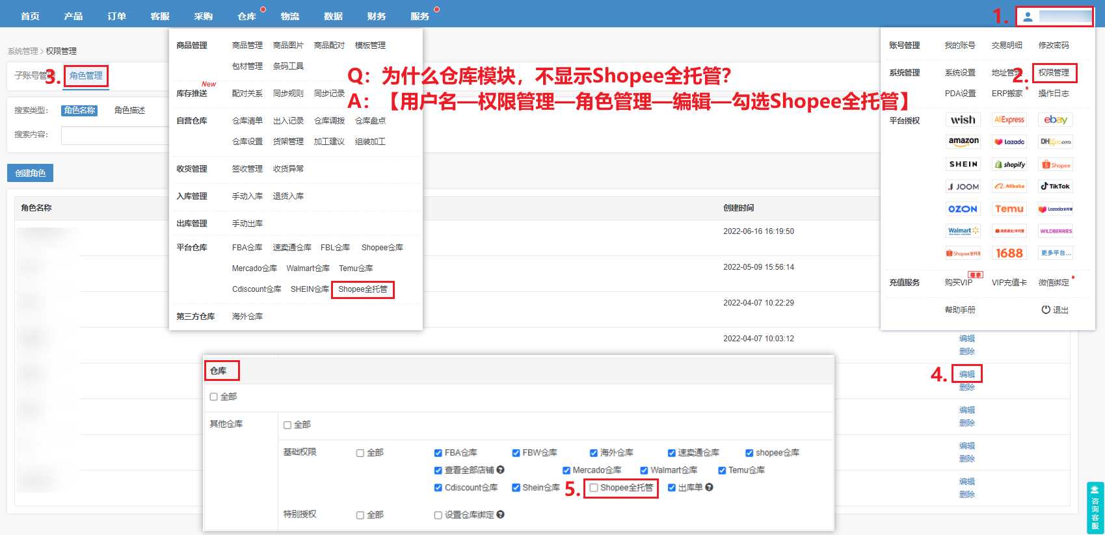
Task: Toggle the Temu仓库 permission checkbox
Action: (x=722, y=471)
